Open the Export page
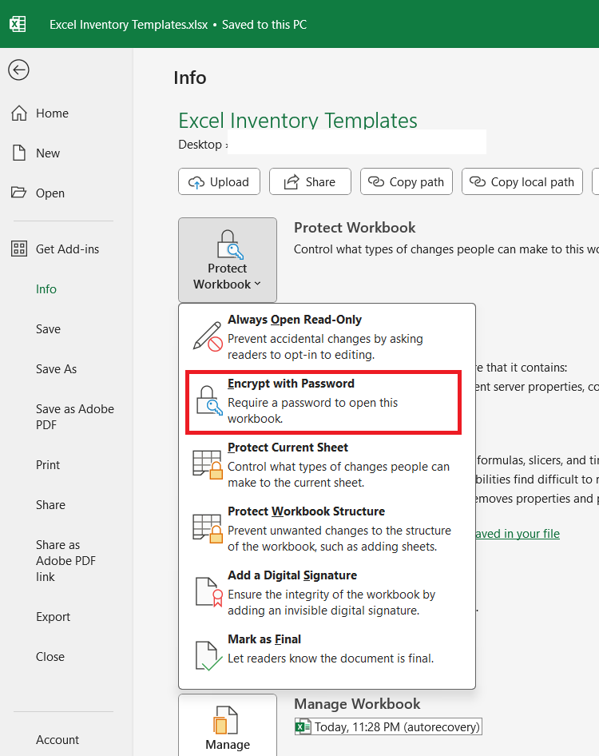This screenshot has width=599, height=756. pos(53,617)
